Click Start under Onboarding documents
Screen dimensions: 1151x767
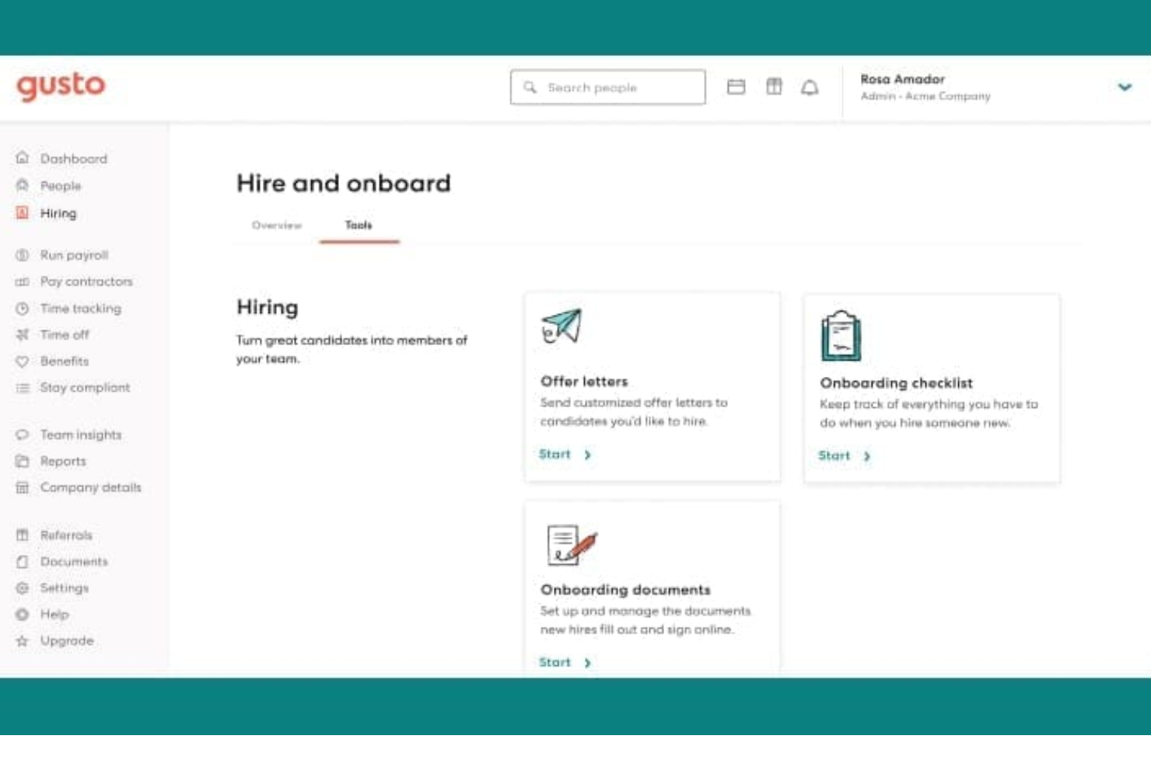(x=555, y=662)
